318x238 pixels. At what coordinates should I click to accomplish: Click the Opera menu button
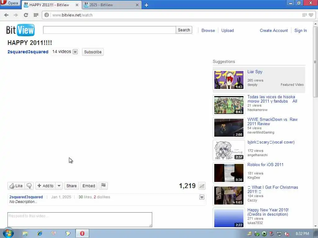pyautogui.click(x=10, y=3)
